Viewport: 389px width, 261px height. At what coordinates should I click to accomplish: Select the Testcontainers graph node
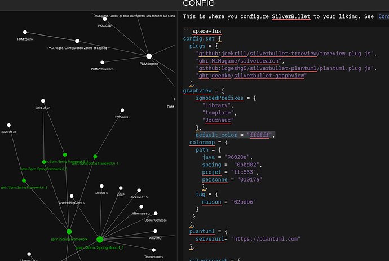click(153, 250)
